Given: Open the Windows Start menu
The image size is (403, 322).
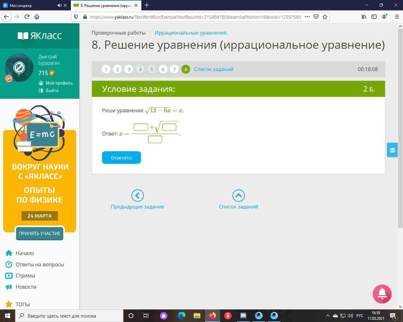Looking at the screenshot, I should pyautogui.click(x=8, y=316).
